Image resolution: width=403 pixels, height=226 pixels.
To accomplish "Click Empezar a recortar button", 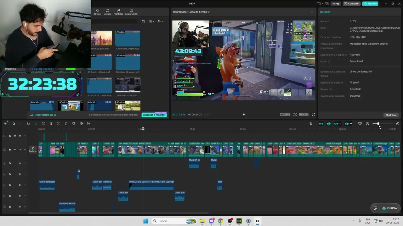I will [x=154, y=115].
